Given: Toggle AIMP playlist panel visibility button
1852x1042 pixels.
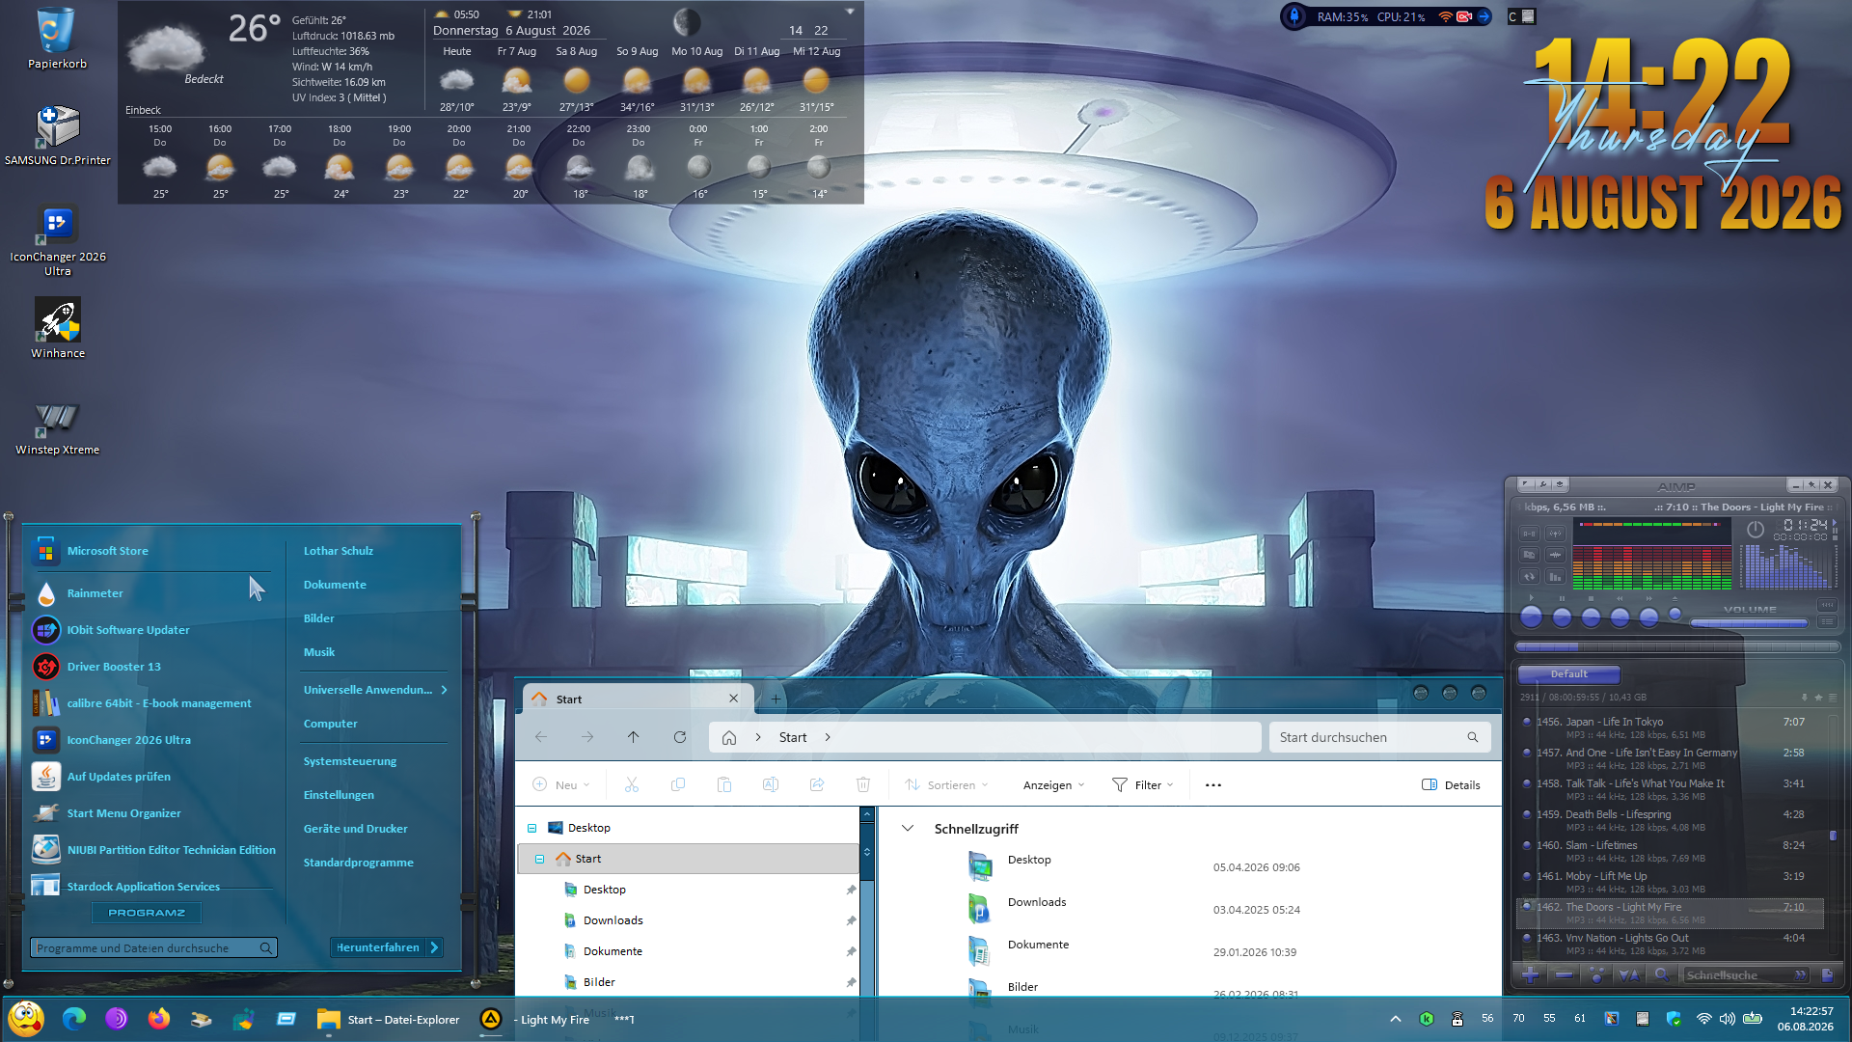Looking at the screenshot, I should (x=1827, y=622).
